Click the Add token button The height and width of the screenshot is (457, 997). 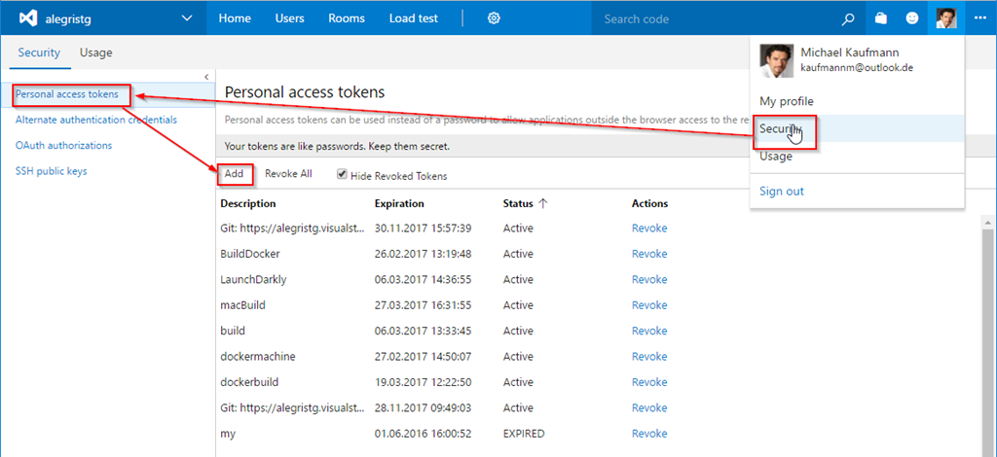234,174
